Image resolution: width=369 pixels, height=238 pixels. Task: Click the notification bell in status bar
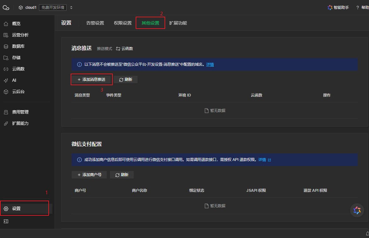point(367,233)
